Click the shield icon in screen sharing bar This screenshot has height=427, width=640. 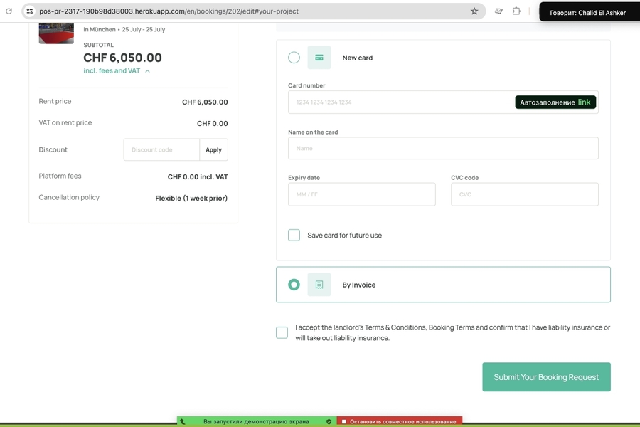tap(329, 421)
